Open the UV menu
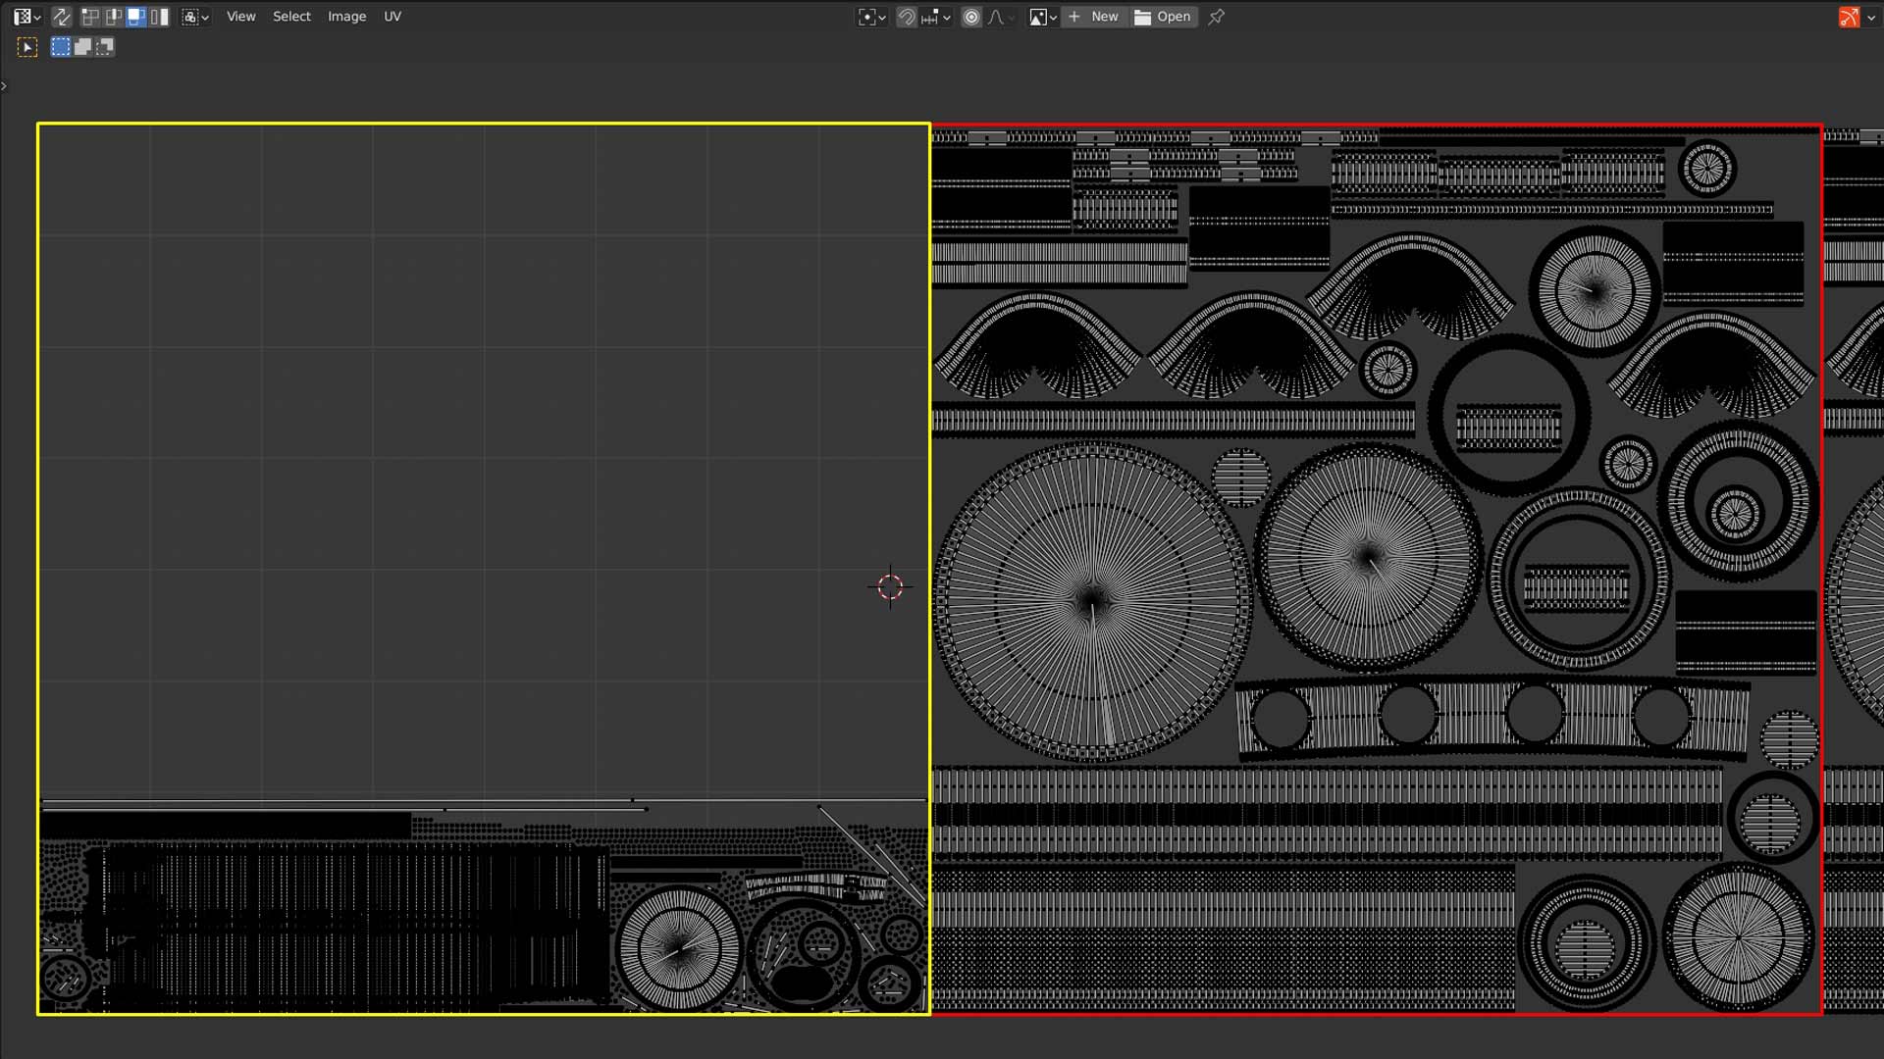The height and width of the screenshot is (1059, 1884). pyautogui.click(x=392, y=17)
